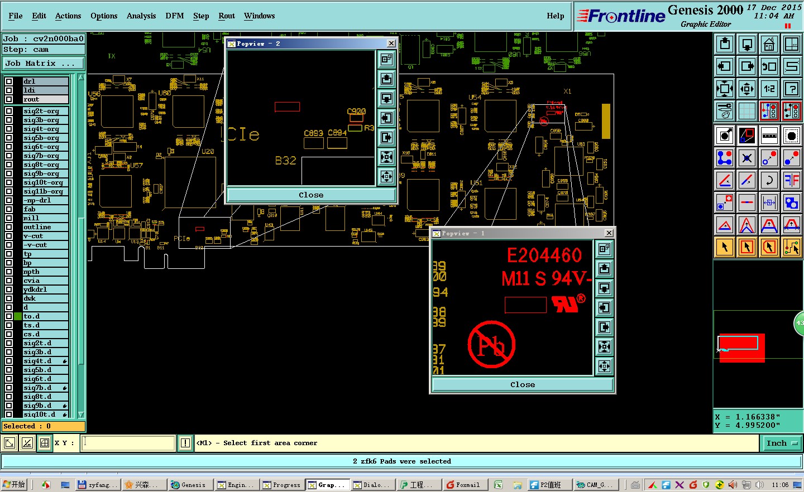Click the pan up arrow icon

click(725, 44)
